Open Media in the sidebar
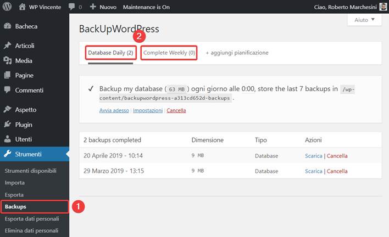 pyautogui.click(x=24, y=61)
